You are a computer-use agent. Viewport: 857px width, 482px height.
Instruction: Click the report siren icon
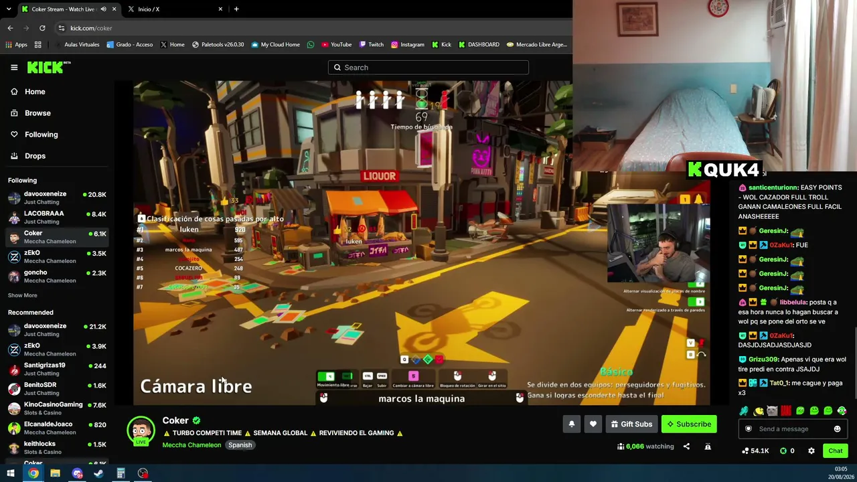tap(708, 447)
